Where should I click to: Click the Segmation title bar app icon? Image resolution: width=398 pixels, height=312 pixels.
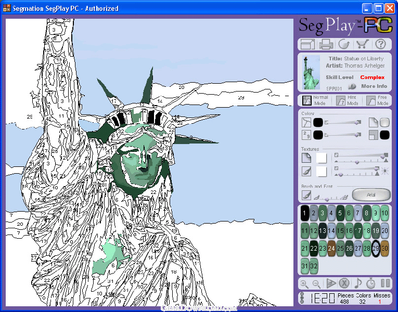click(x=7, y=8)
